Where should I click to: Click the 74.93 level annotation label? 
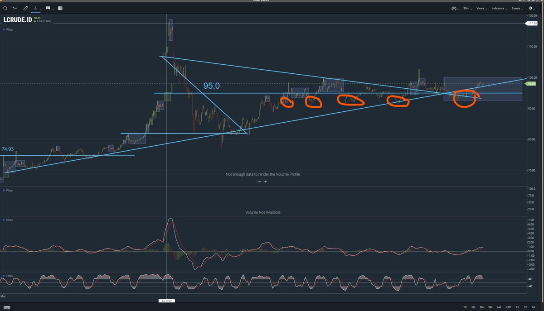[7, 149]
